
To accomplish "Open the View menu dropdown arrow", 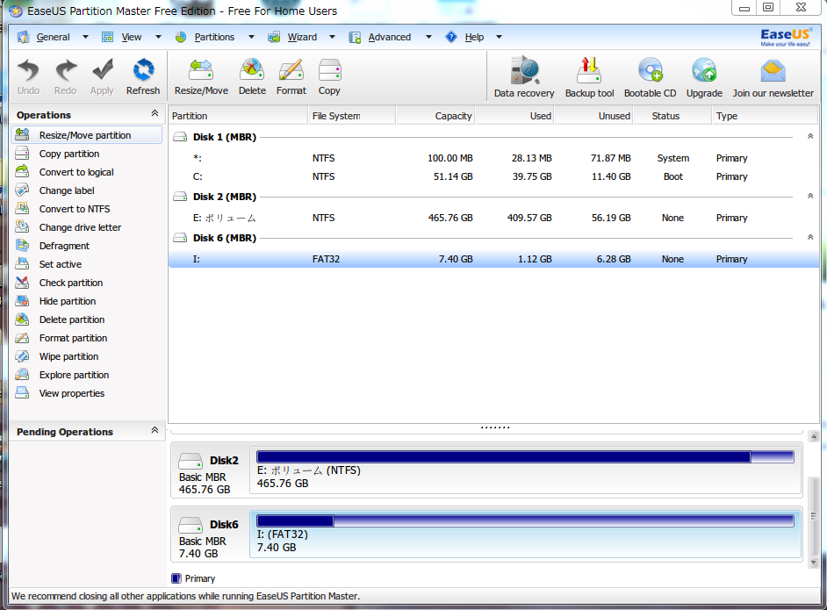I will 158,37.
